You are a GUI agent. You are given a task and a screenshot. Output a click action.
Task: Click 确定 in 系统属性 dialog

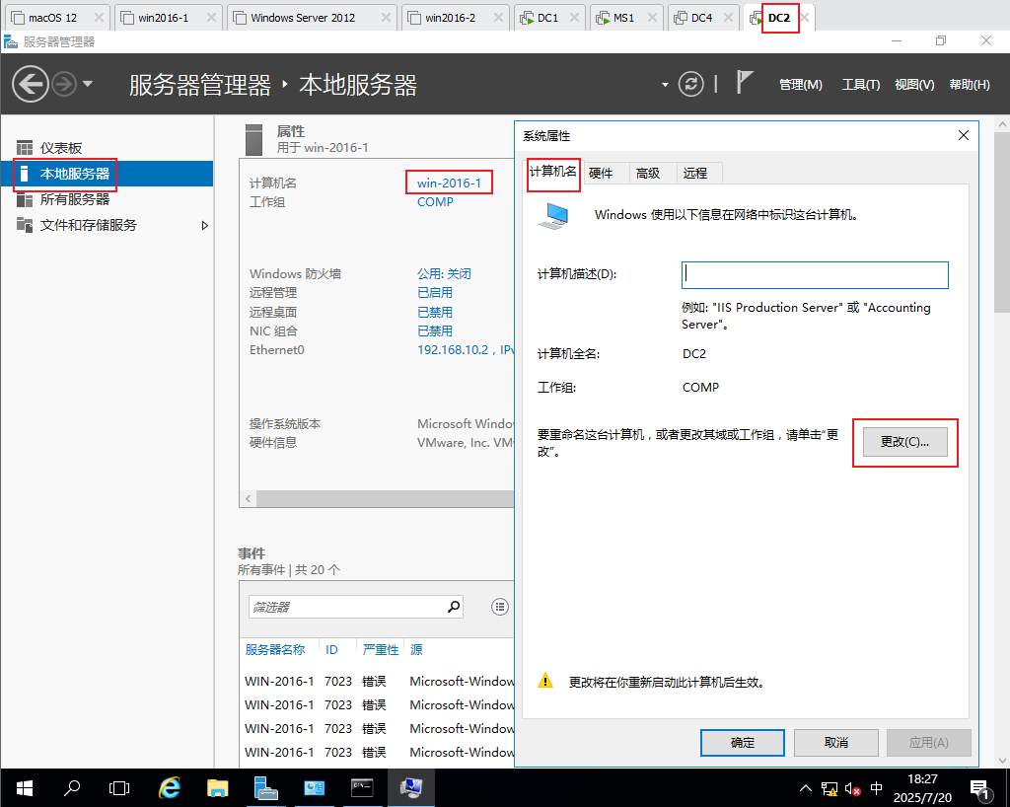pyautogui.click(x=742, y=743)
